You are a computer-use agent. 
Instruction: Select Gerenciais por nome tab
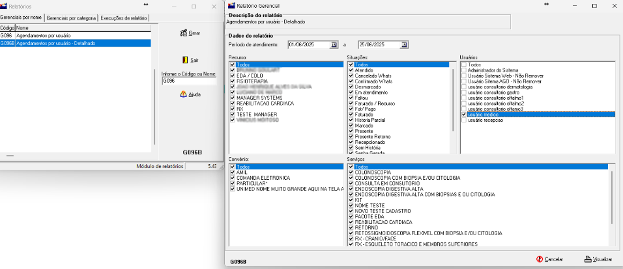(22, 18)
